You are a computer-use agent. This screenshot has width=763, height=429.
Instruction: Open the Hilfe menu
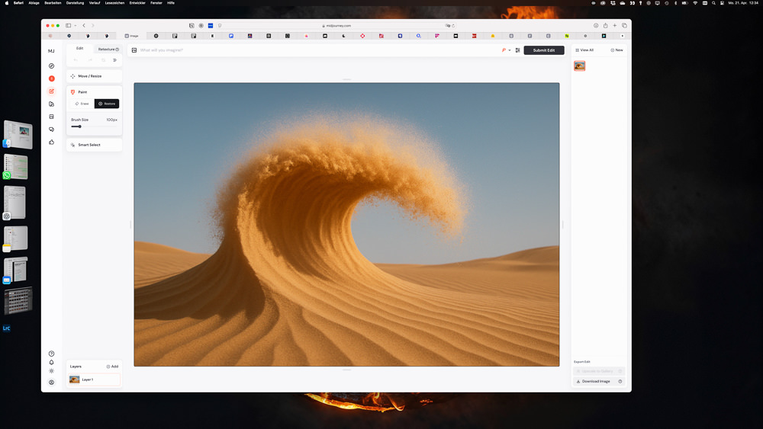(x=171, y=3)
